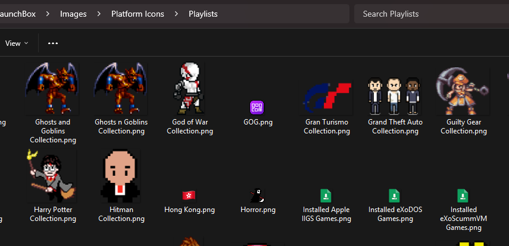
Task: Click the Ghosts n Goblins Collection.png filename
Action: click(121, 127)
